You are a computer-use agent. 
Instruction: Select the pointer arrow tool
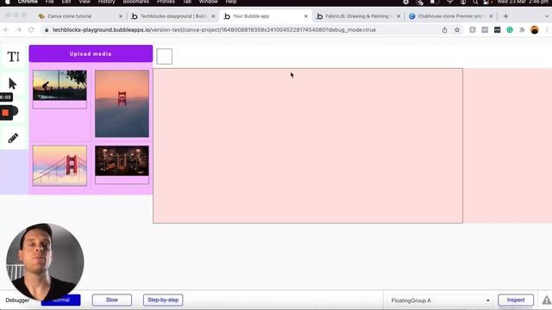tap(12, 84)
